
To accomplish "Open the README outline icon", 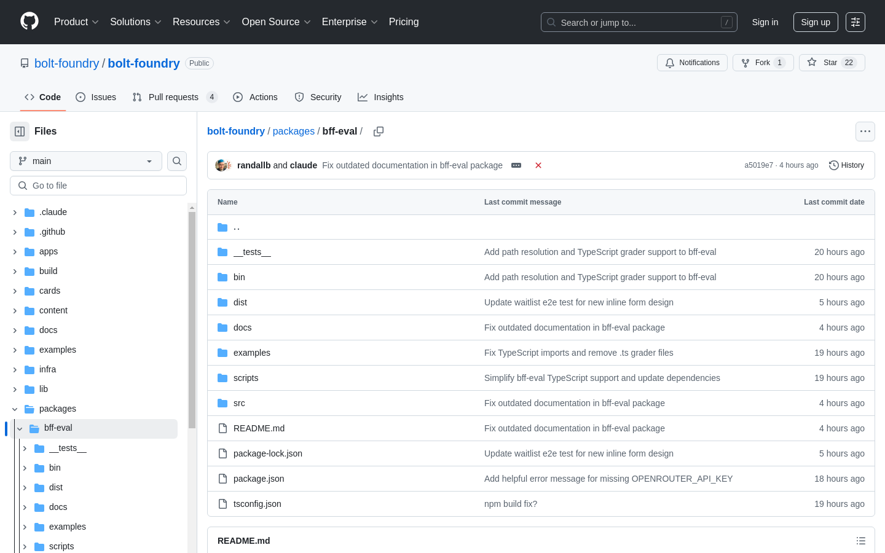I will click(861, 541).
